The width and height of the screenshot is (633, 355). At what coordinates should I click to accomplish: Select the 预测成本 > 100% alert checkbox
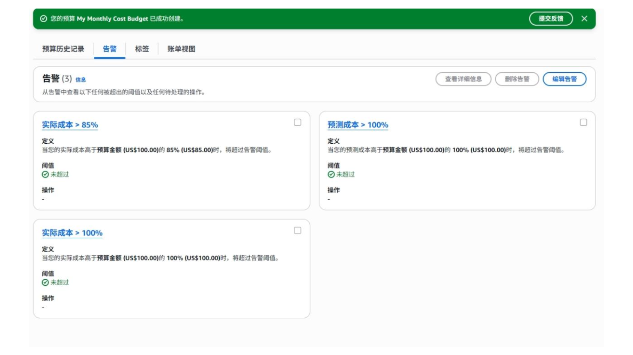pyautogui.click(x=583, y=123)
